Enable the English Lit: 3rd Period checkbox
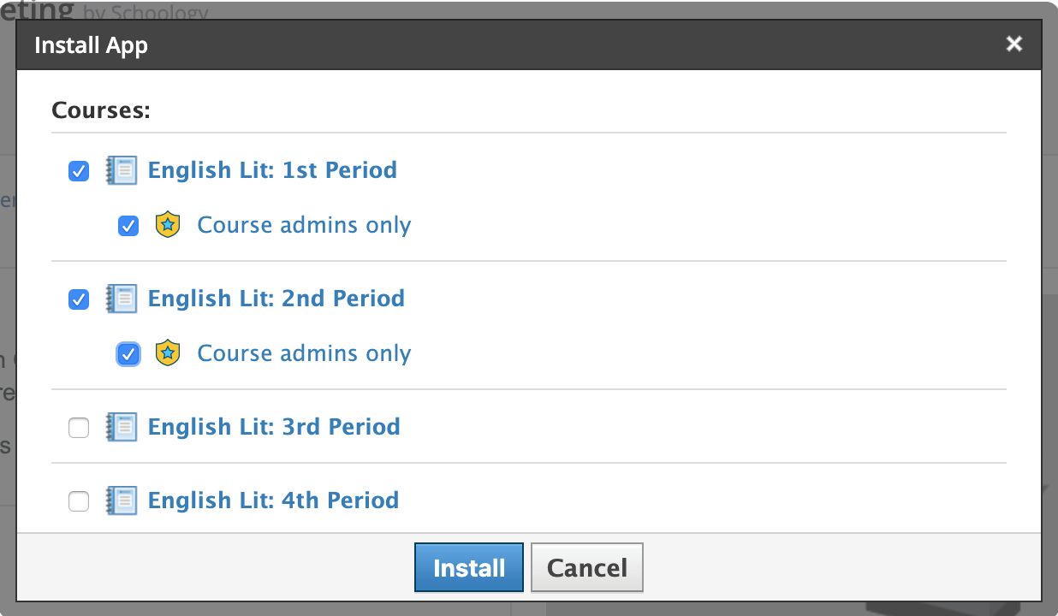The width and height of the screenshot is (1058, 616). coord(79,428)
